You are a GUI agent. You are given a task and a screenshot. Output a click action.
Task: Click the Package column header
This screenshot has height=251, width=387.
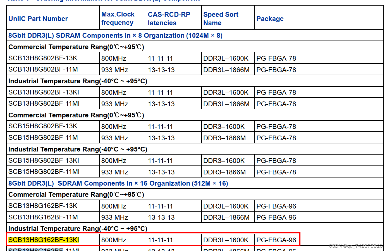[x=270, y=19]
